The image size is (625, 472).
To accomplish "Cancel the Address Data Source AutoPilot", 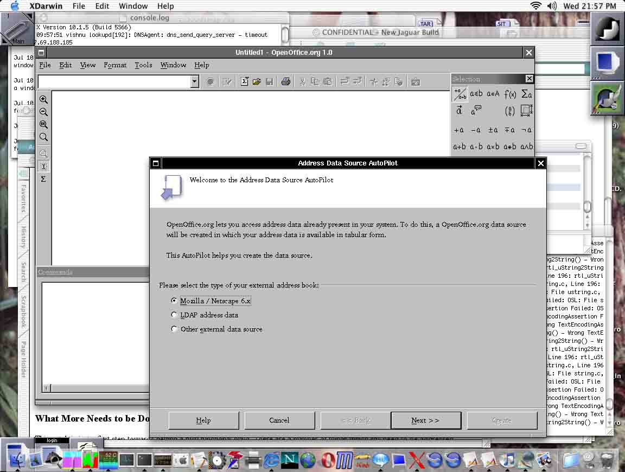I will point(279,420).
